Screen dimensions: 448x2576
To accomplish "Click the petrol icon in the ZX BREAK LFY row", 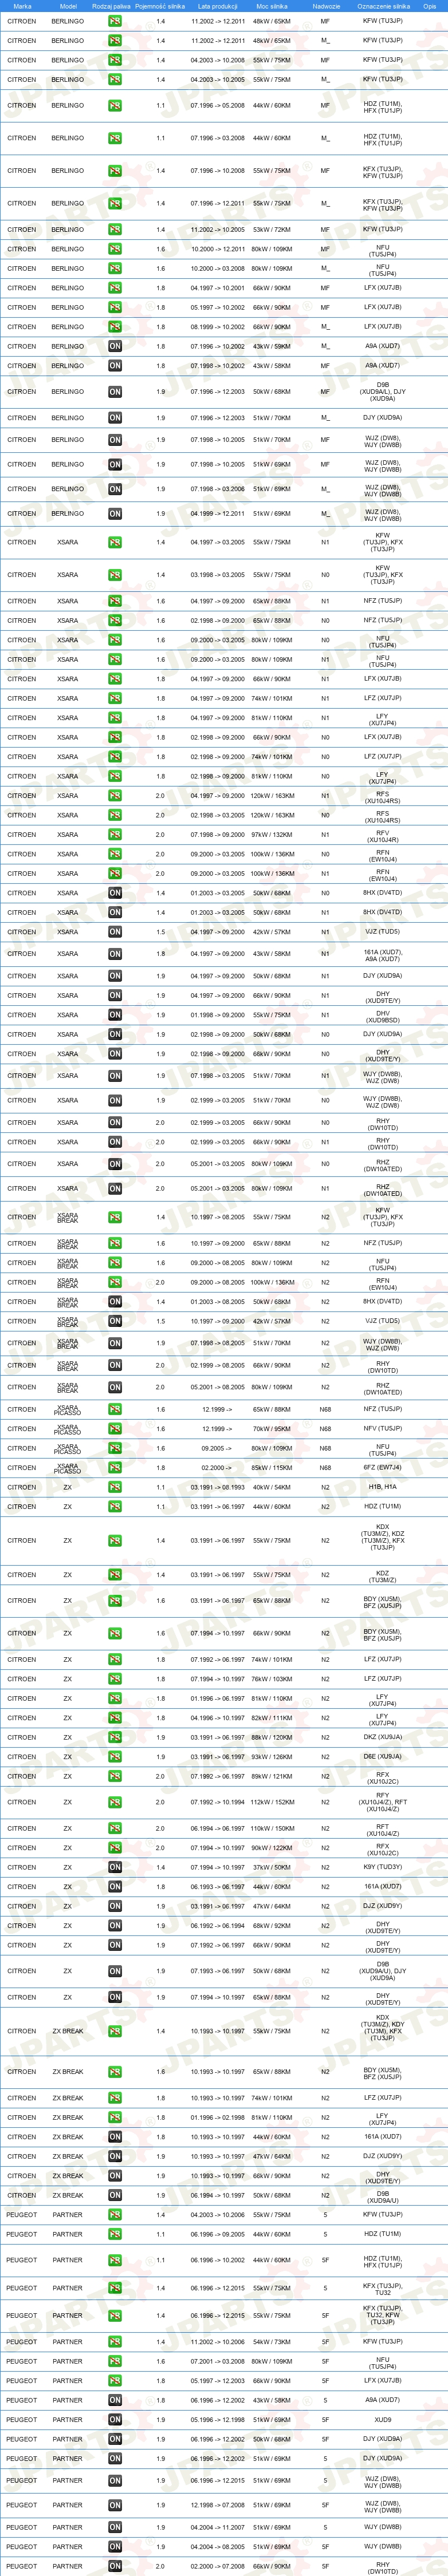I will pyautogui.click(x=115, y=2118).
